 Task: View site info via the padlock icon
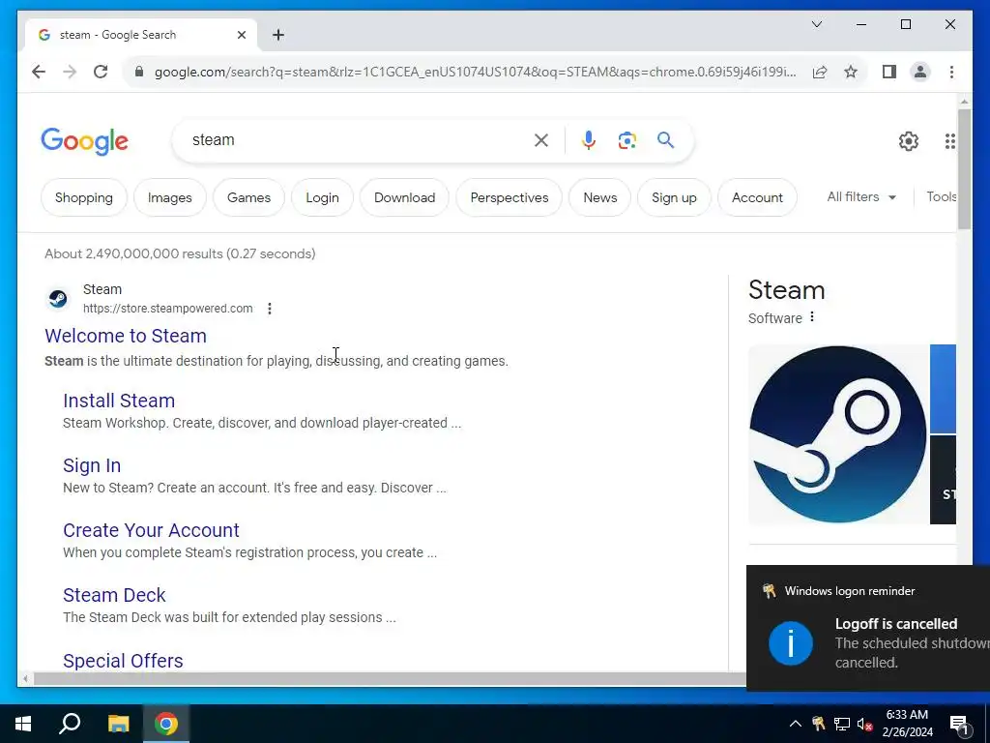[x=139, y=72]
